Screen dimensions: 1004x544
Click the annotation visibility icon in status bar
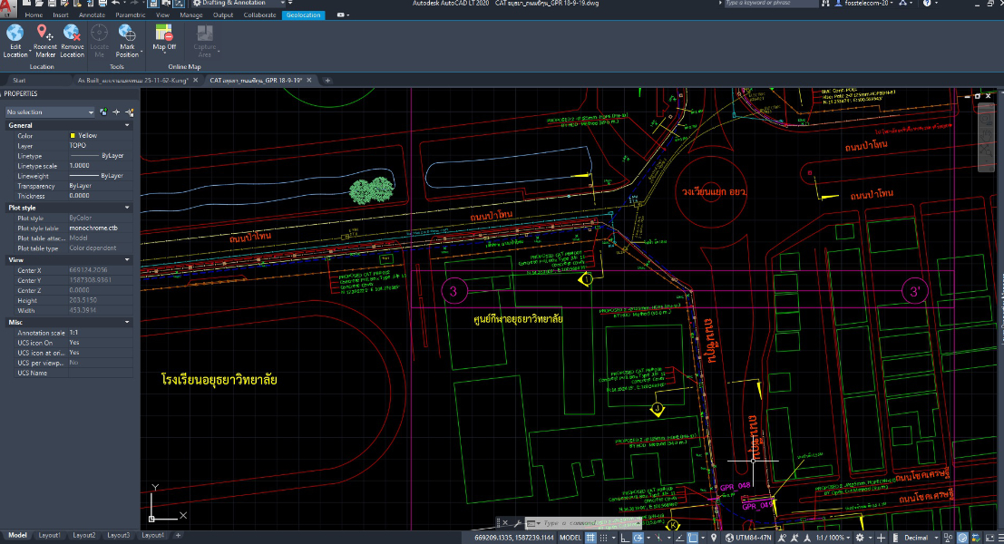(x=782, y=538)
